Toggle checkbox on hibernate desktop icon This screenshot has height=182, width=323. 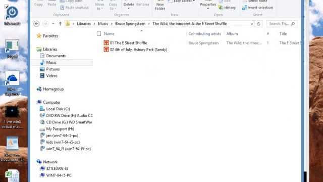[7, 7]
